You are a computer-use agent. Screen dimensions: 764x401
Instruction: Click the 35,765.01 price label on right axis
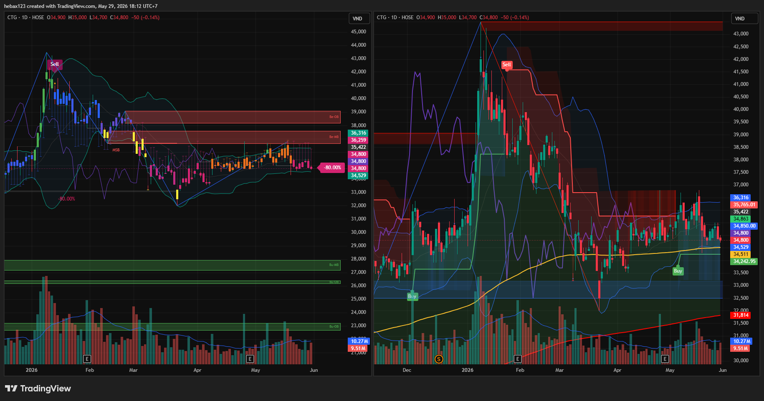(x=744, y=205)
